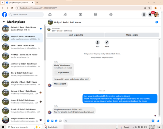The image size is (163, 129).
Task: Open the Rene - 2 Beds 1 Bath House chat
Action: click(22, 47)
